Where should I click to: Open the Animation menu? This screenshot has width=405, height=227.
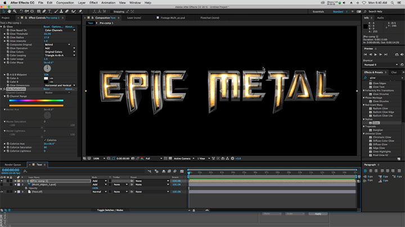coord(108,3)
